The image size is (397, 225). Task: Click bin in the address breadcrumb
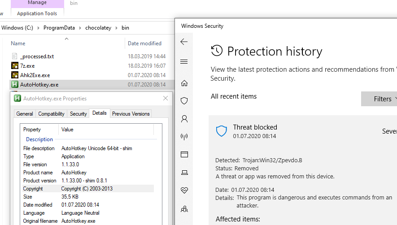point(125,28)
